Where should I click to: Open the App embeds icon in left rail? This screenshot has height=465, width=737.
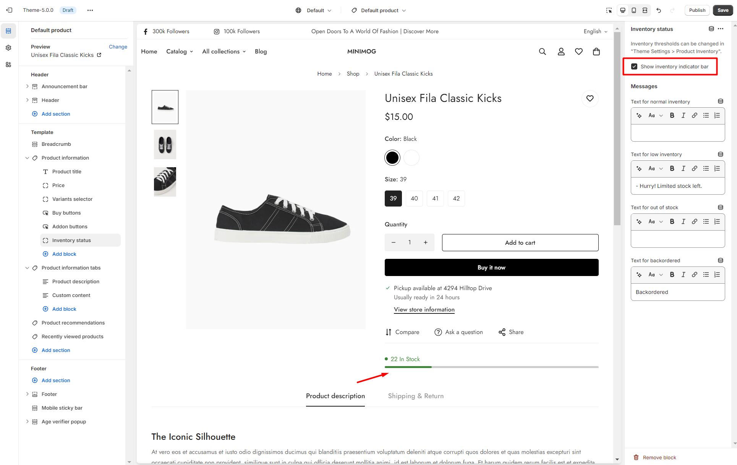click(8, 65)
